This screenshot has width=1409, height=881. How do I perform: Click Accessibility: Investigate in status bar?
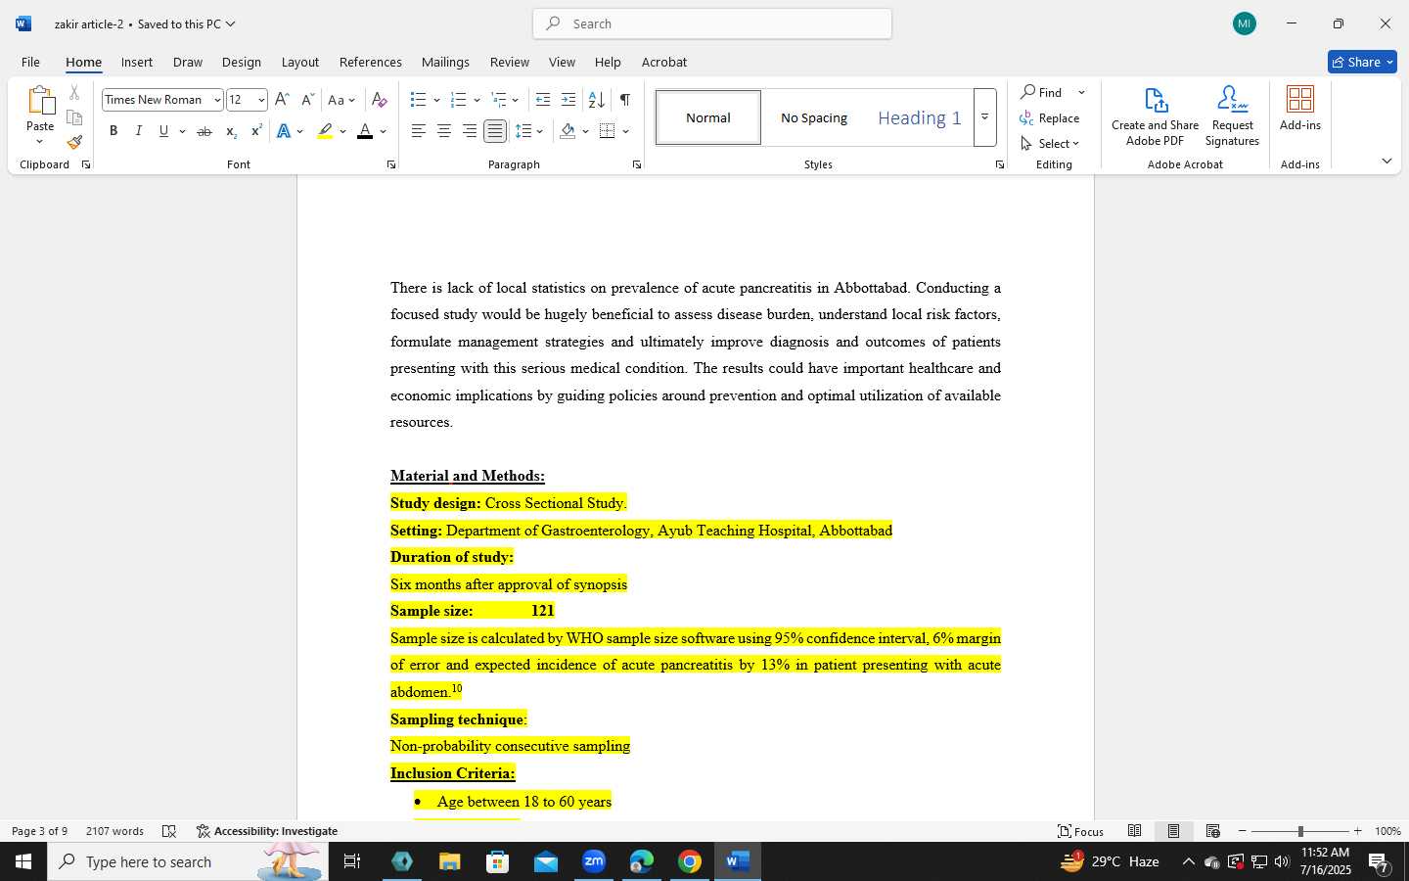(x=267, y=831)
